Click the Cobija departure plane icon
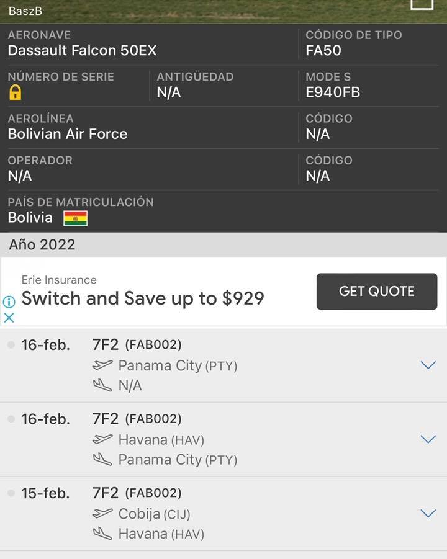The width and height of the screenshot is (447, 559). [102, 514]
